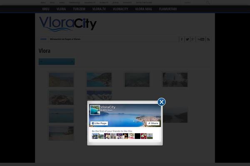Open the KREU menu item

tap(46, 9)
